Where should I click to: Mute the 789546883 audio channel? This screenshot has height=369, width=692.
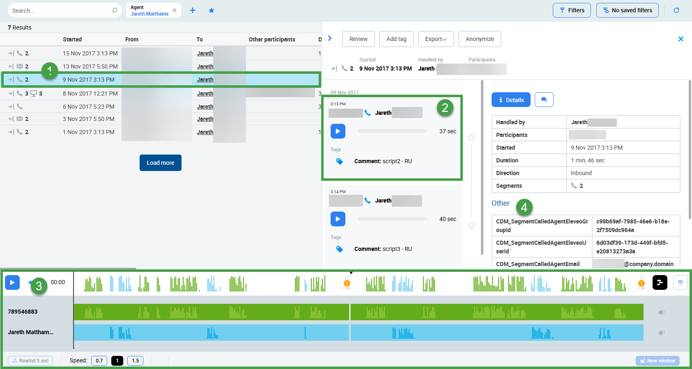(661, 312)
